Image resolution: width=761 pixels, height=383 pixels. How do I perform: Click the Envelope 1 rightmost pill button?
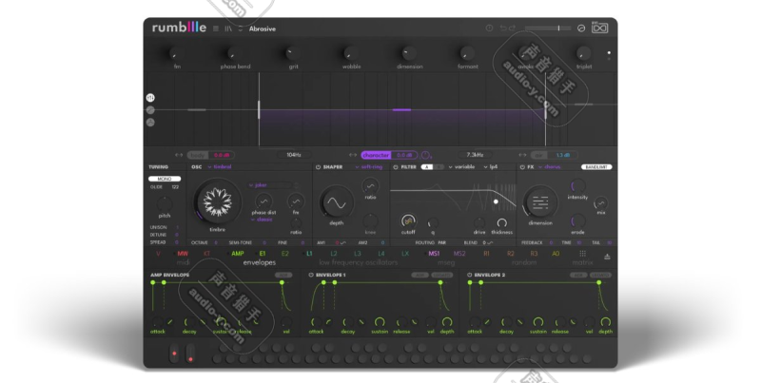point(442,275)
